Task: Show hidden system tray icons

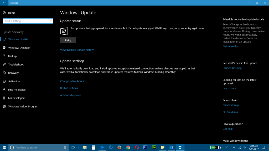Action: [x=234, y=147]
